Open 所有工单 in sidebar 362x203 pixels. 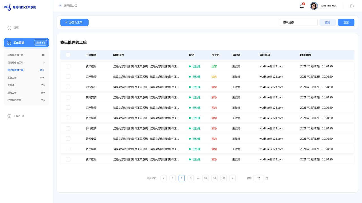(26, 92)
